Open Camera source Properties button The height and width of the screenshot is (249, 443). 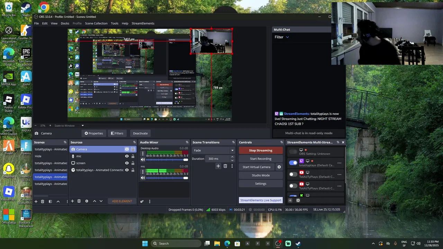[94, 133]
